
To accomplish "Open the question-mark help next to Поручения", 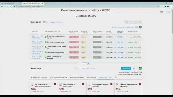I will pyautogui.click(x=44, y=22).
